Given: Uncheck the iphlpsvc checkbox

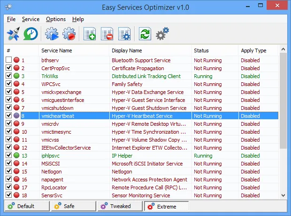Looking at the screenshot, I should pyautogui.click(x=9, y=155).
